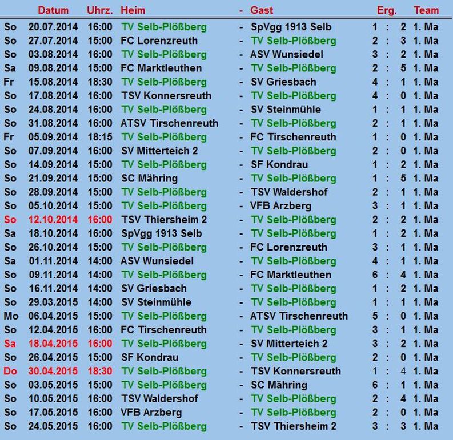Click the red date 12.10.2014
This screenshot has height=440, width=453.
pos(53,220)
